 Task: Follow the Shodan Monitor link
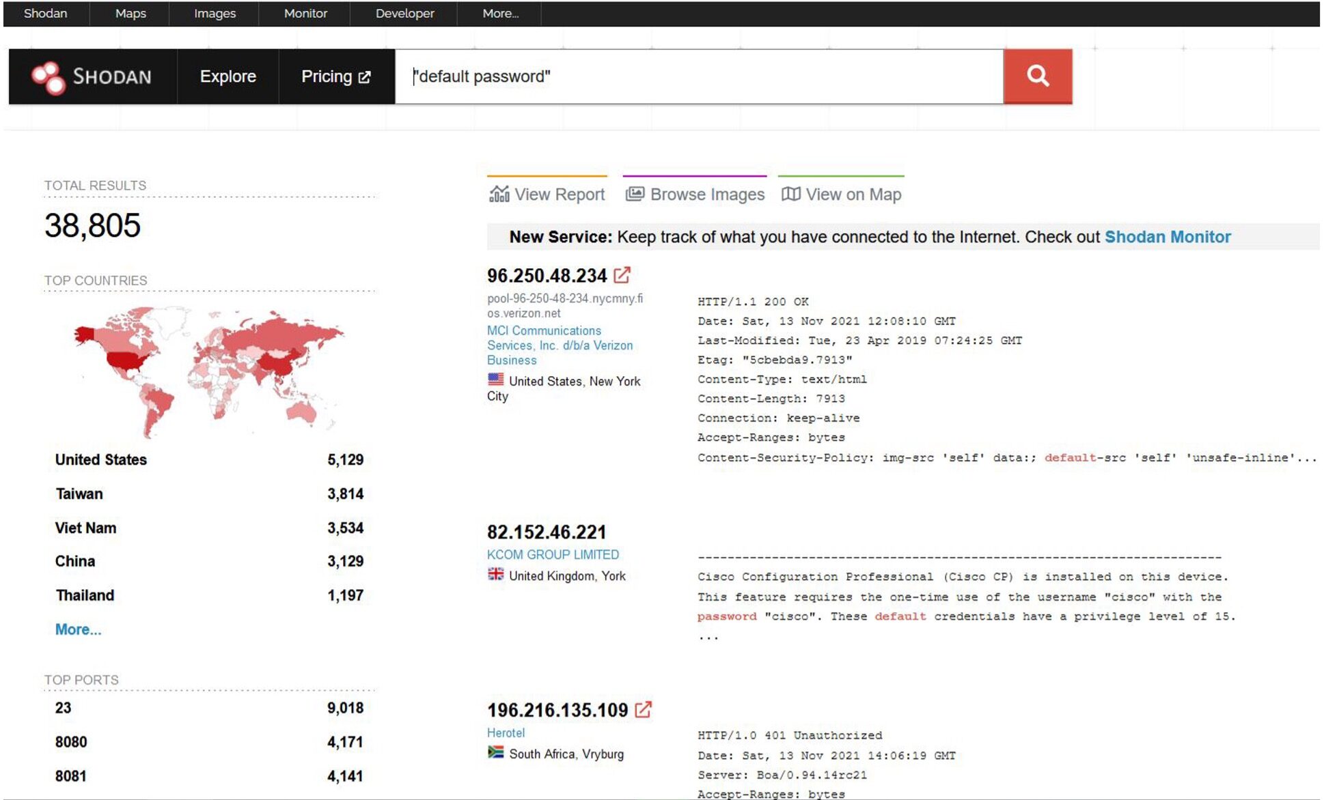click(1168, 237)
